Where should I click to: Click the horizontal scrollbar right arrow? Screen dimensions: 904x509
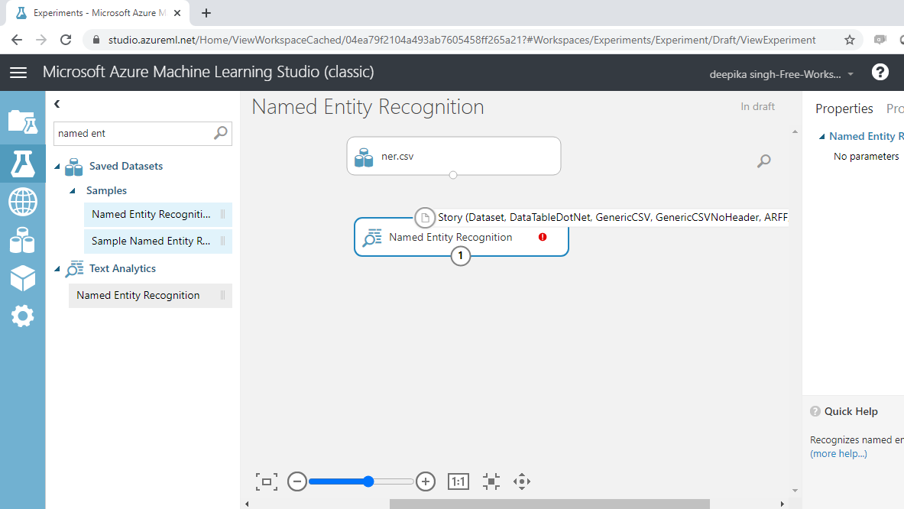point(782,504)
